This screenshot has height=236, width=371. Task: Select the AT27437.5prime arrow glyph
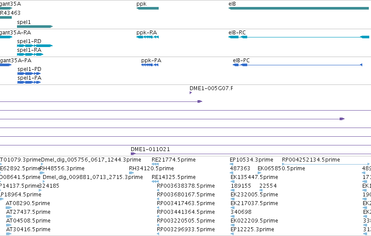[x=9, y=216]
